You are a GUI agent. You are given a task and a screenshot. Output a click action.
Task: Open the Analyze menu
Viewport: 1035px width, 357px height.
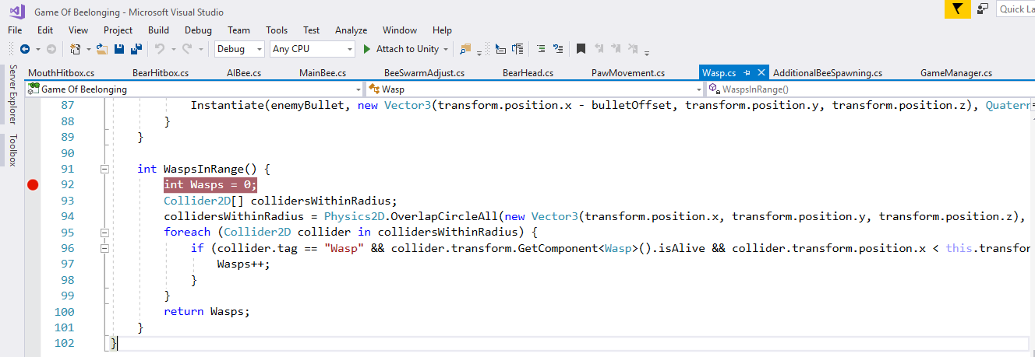tap(351, 30)
